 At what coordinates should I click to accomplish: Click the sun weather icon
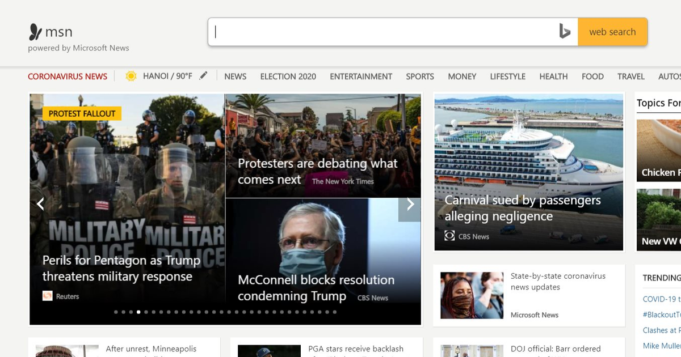click(131, 76)
